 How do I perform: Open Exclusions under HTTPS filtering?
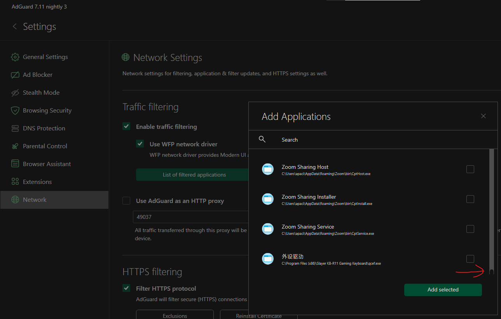pos(175,315)
